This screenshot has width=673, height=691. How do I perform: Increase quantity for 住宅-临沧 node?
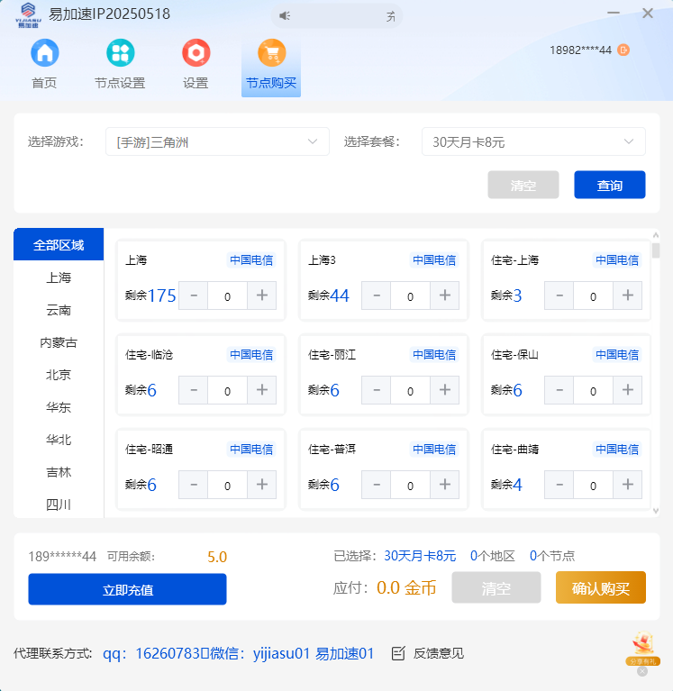(x=262, y=390)
